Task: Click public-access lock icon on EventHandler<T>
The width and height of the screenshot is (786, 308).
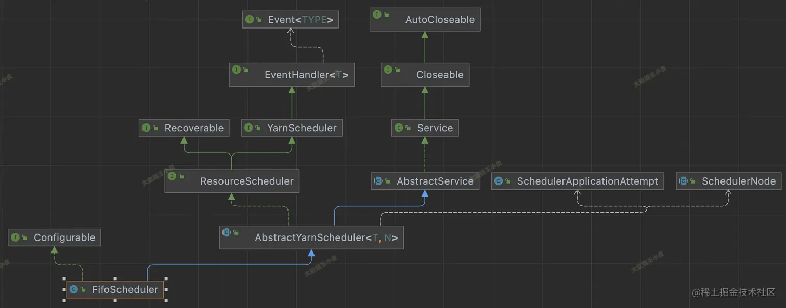Action: [x=246, y=69]
